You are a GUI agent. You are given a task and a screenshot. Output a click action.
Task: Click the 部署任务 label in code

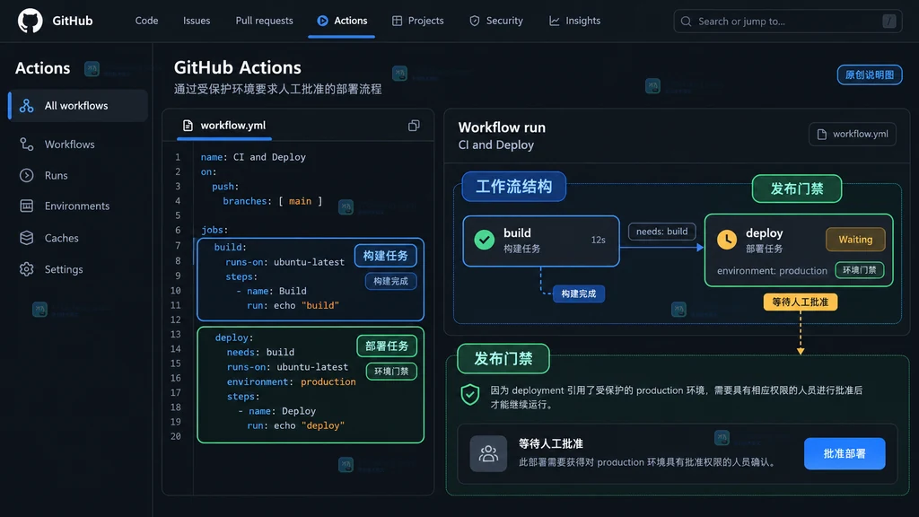(x=387, y=346)
